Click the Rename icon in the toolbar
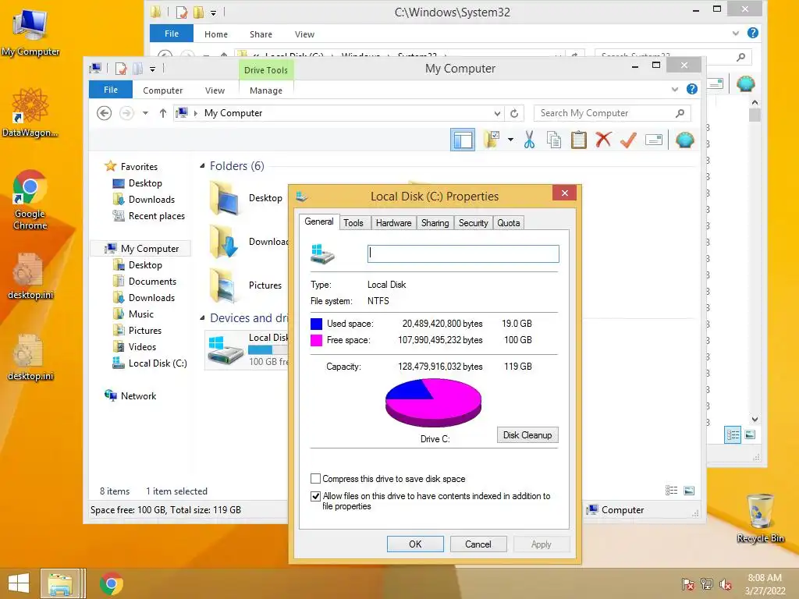 [x=654, y=140]
